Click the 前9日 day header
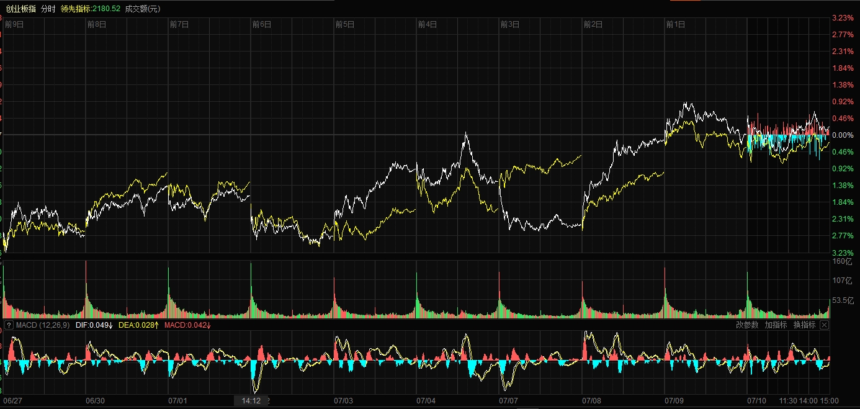 point(14,24)
